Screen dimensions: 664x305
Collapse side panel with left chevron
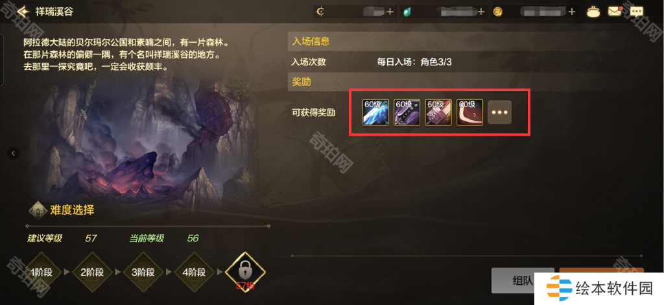coord(13,153)
